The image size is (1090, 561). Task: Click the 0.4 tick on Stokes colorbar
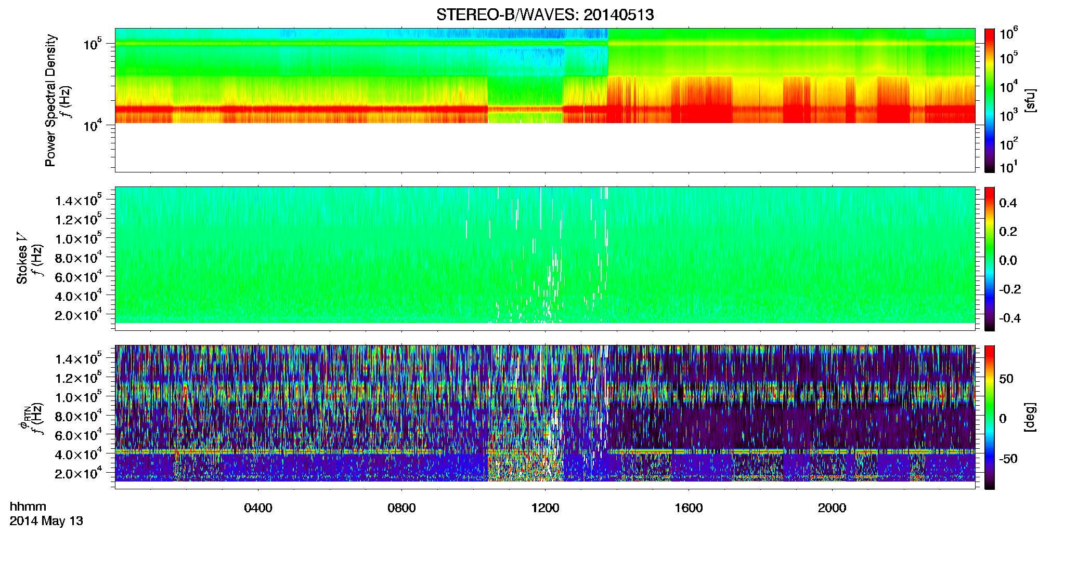click(1008, 203)
